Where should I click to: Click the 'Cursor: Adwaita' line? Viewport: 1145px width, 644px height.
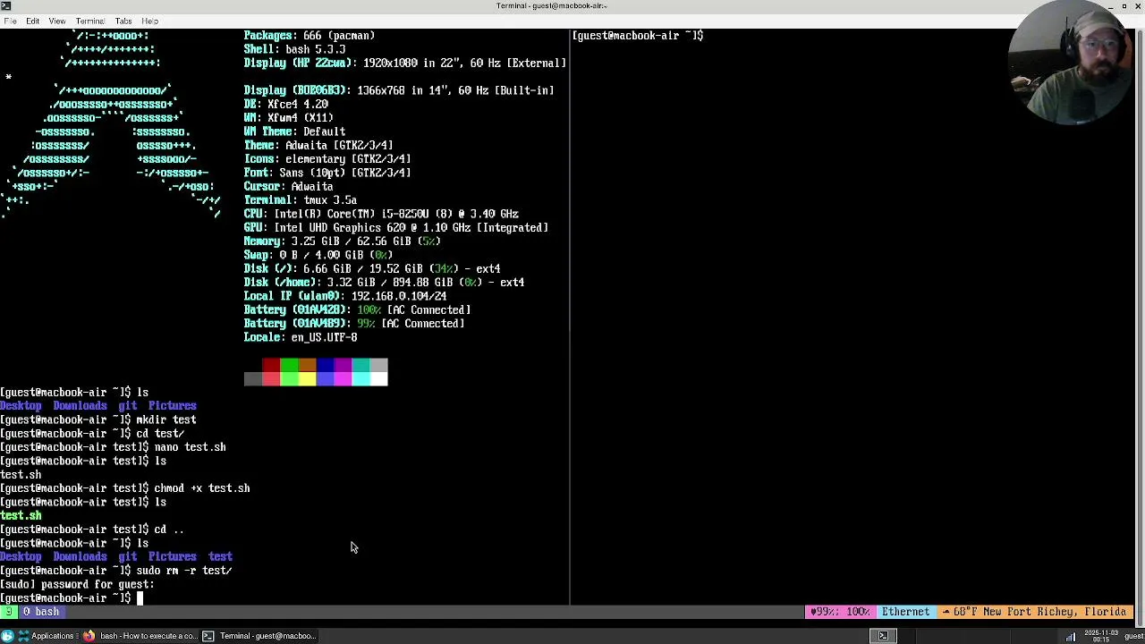288,186
